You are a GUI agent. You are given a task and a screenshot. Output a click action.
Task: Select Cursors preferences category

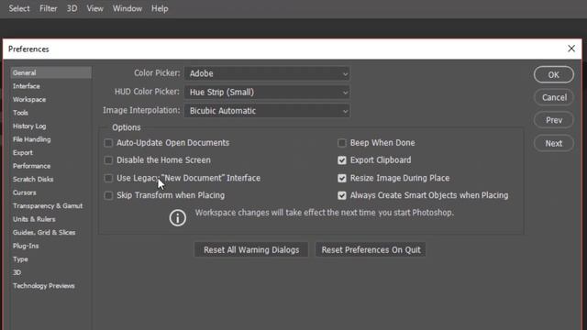tap(25, 192)
